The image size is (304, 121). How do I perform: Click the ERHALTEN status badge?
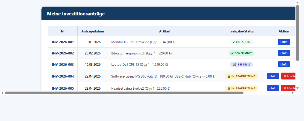(x=242, y=42)
